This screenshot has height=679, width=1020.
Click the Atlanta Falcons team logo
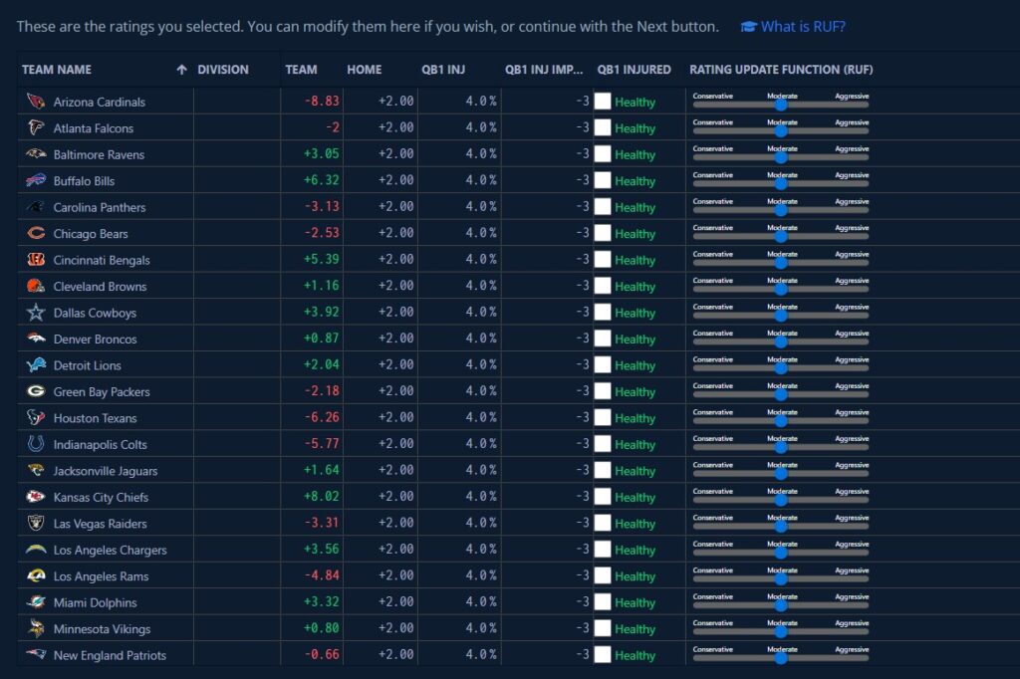click(x=36, y=127)
